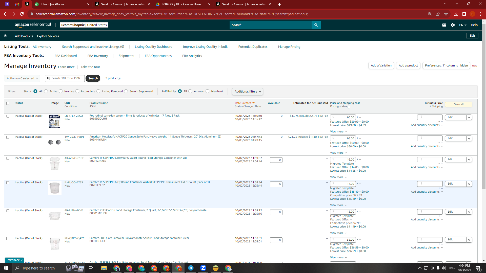
Task: Open the EN language dropdown
Action: click(463, 25)
